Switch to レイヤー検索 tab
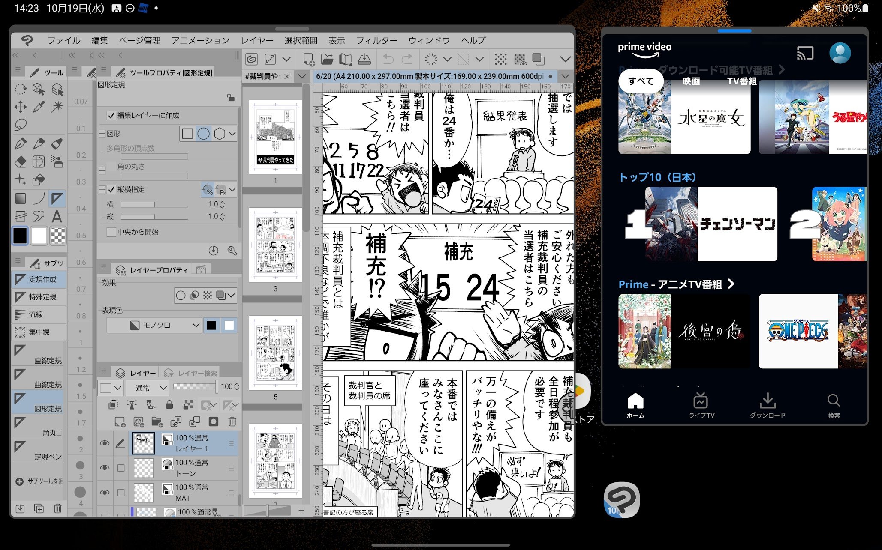This screenshot has width=882, height=550. tap(191, 373)
